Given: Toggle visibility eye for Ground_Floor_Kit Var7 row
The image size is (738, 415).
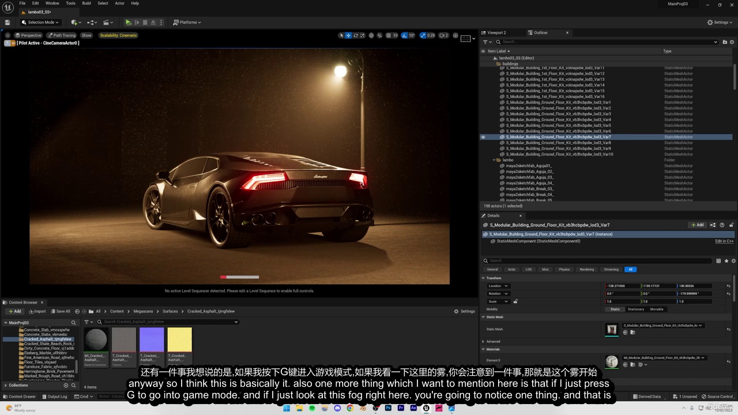Looking at the screenshot, I should point(483,137).
